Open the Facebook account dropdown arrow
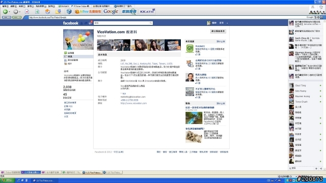This screenshot has height=183, width=326. 227,23
